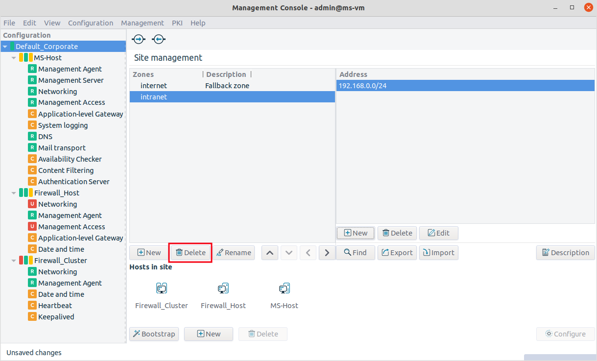Click the right chevron icon beside the zone controls
Screen dimensions: 597x361
click(x=327, y=252)
